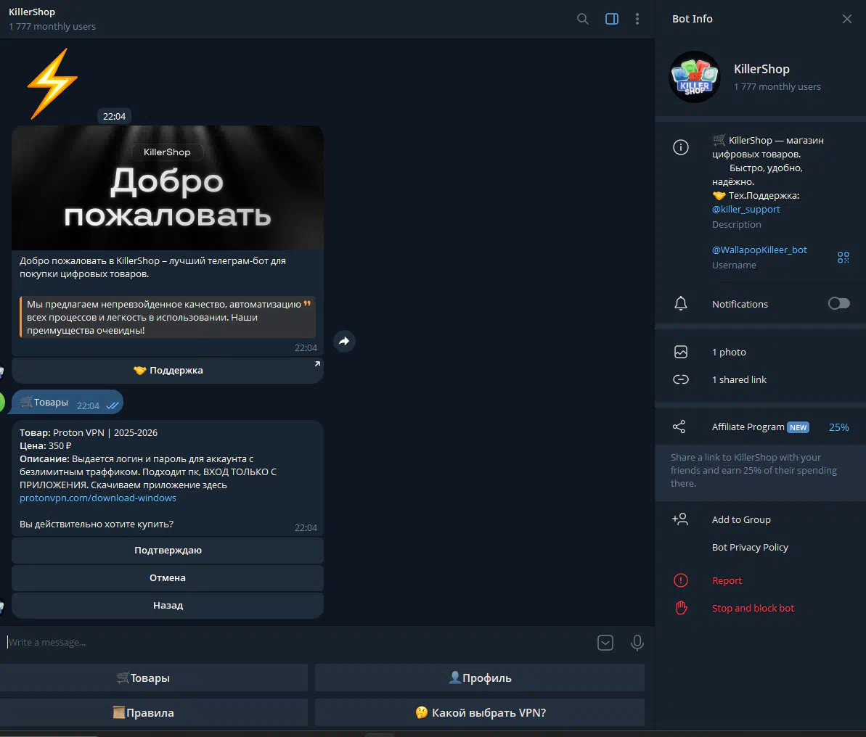This screenshot has width=866, height=737.
Task: Click the Правила keyboard button
Action: [154, 713]
